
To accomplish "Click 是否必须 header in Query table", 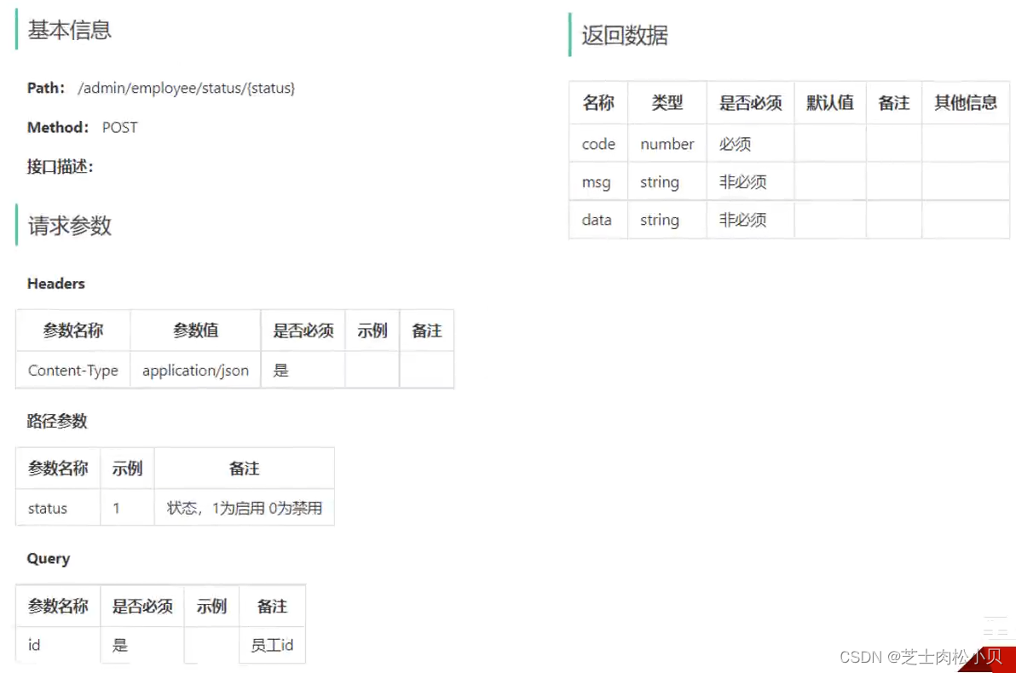I will pyautogui.click(x=142, y=607).
